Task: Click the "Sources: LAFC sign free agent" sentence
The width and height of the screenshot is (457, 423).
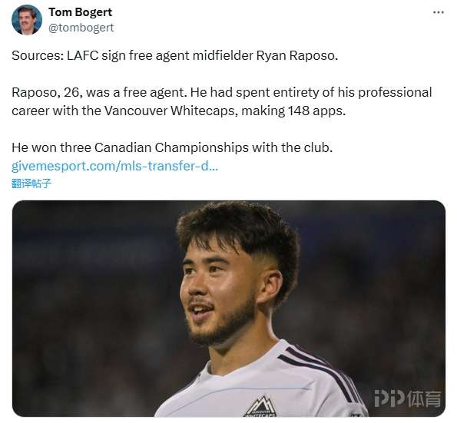Action: [174, 55]
